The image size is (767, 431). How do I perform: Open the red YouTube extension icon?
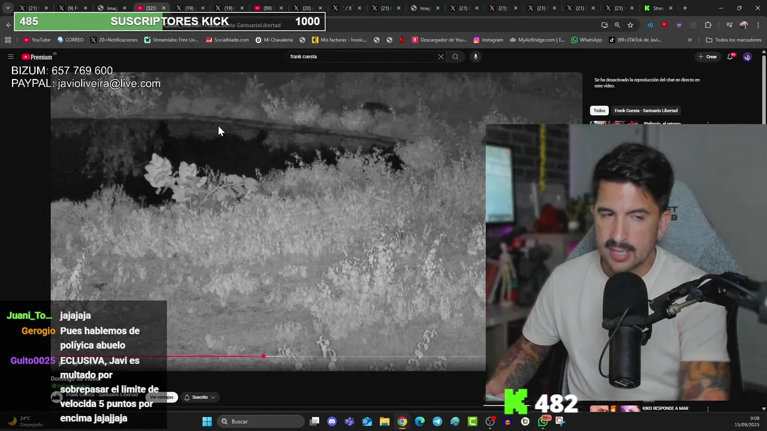click(x=665, y=25)
